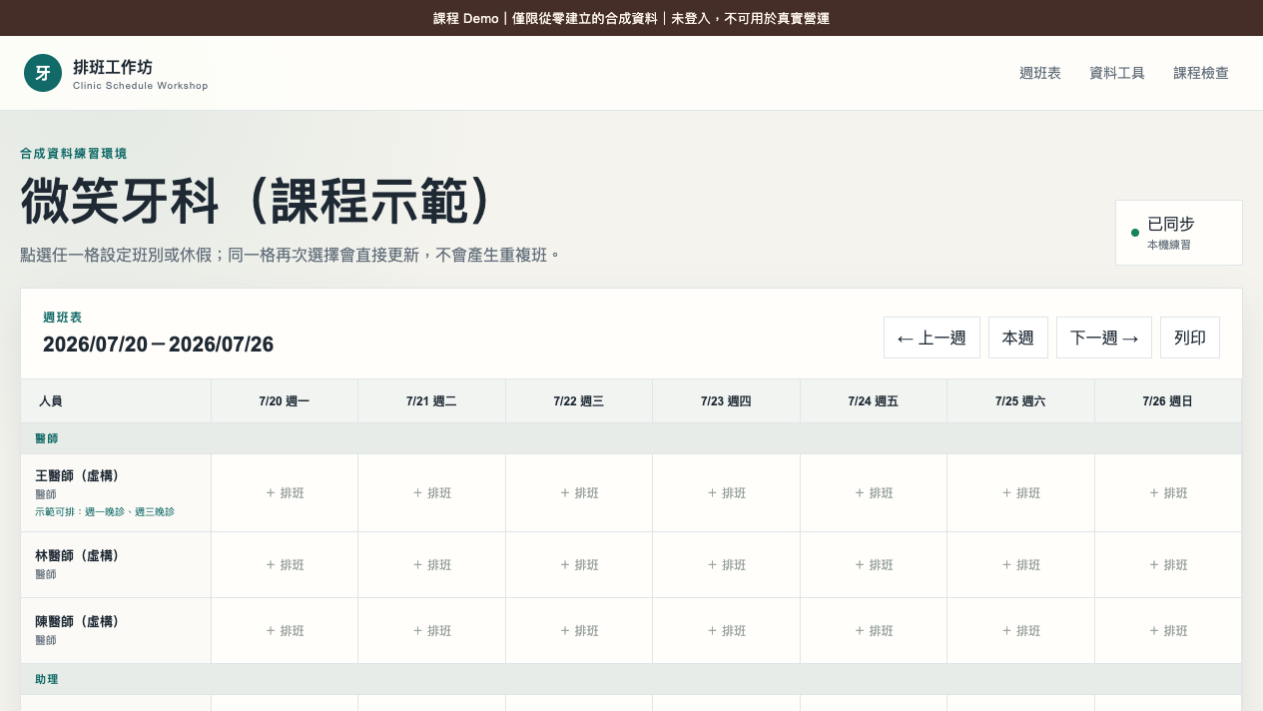Click the 7/25 週六 column header
The image size is (1263, 711).
(1021, 401)
